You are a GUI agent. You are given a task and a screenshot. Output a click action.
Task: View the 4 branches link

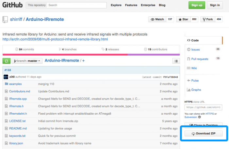(x=68, y=49)
